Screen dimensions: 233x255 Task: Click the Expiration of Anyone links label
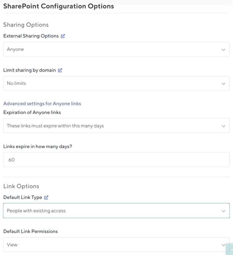32,113
